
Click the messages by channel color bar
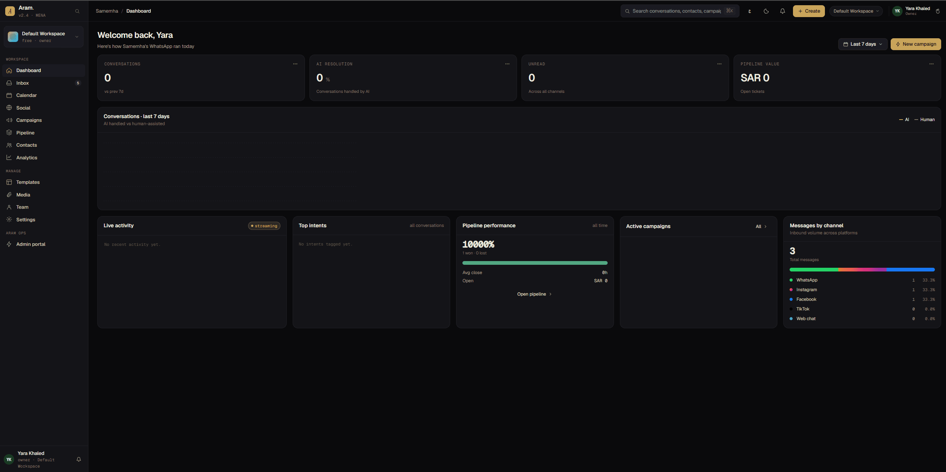tap(862, 270)
